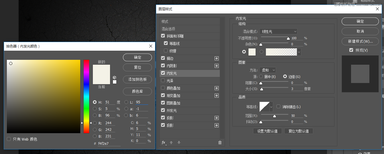Click the plus icon beside 渐变叠加
The height and width of the screenshot is (154, 384).
click(x=217, y=96)
